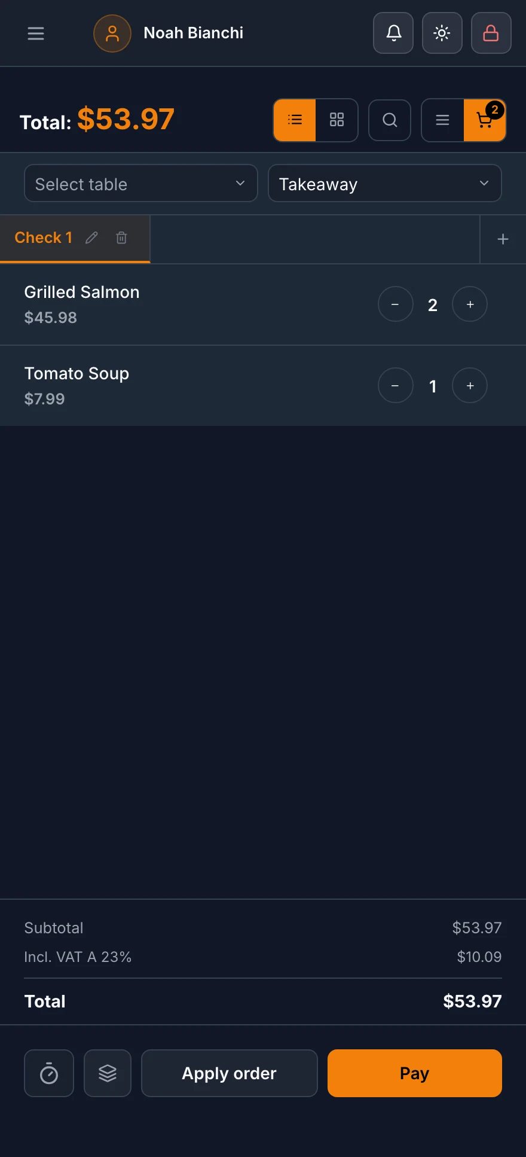Delete Check 1 with trash icon
Image resolution: width=526 pixels, height=1157 pixels.
[121, 238]
